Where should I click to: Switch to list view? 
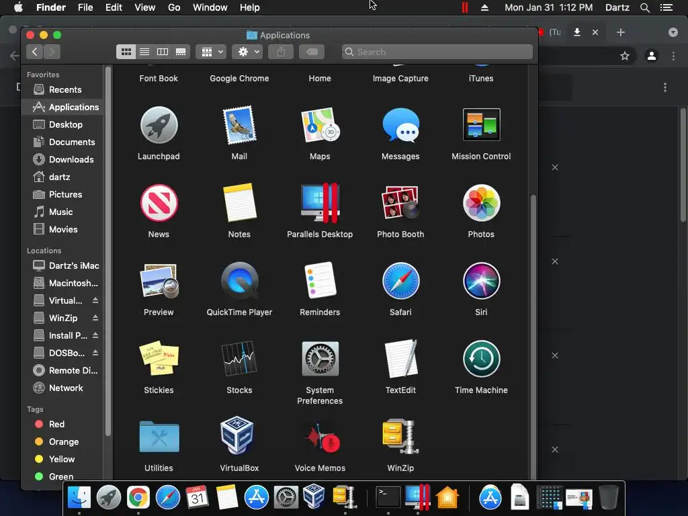[x=144, y=52]
